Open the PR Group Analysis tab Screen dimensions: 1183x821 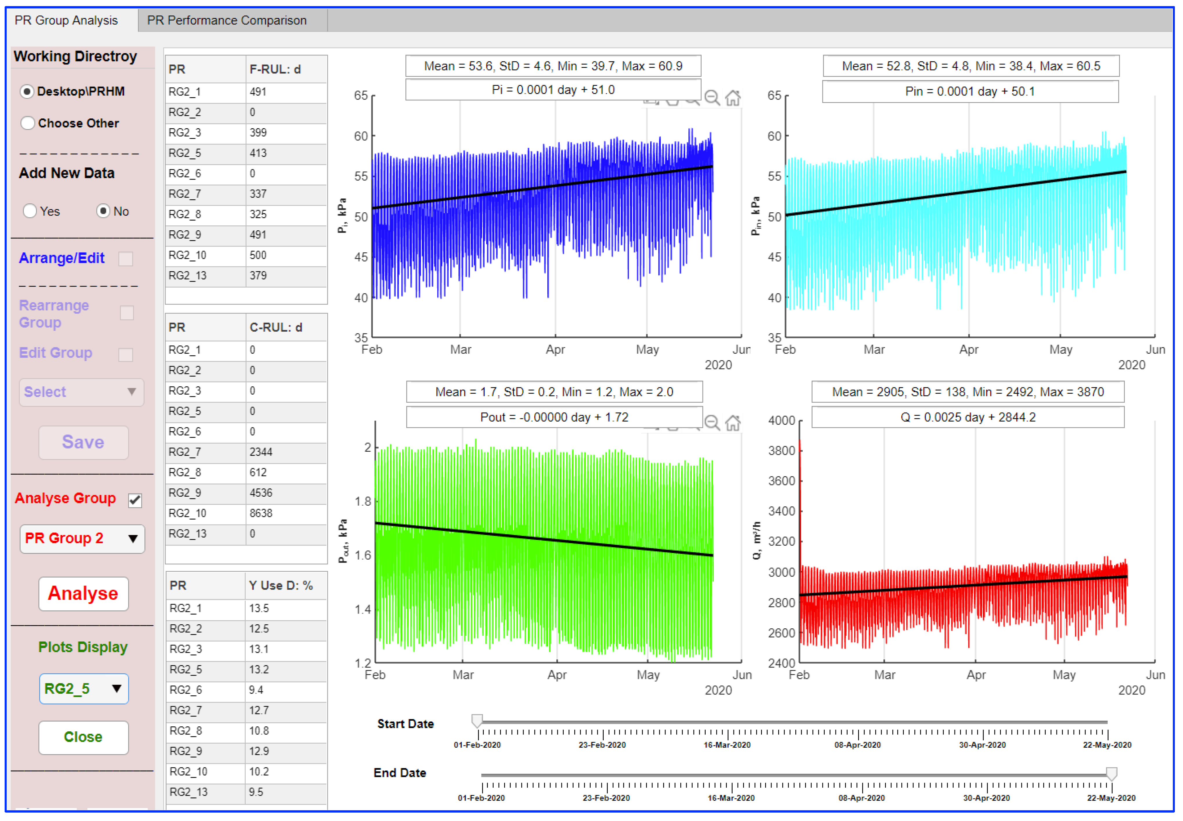tap(66, 20)
